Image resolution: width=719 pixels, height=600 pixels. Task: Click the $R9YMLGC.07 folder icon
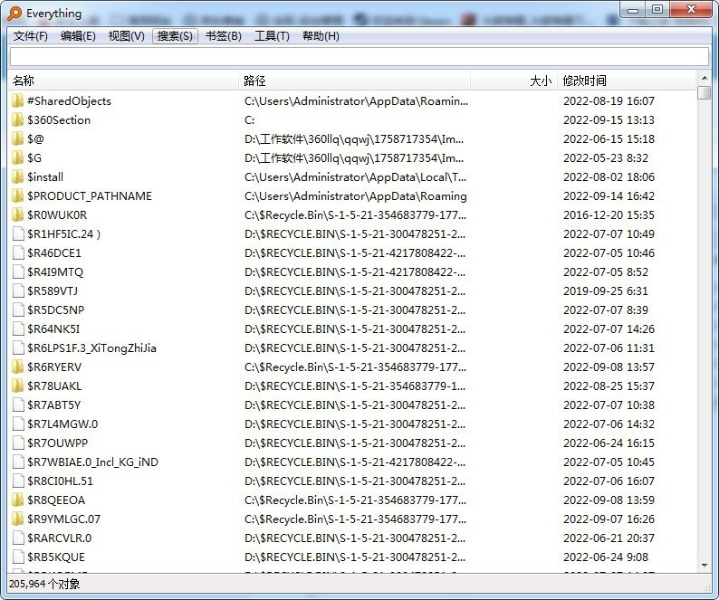(17, 519)
